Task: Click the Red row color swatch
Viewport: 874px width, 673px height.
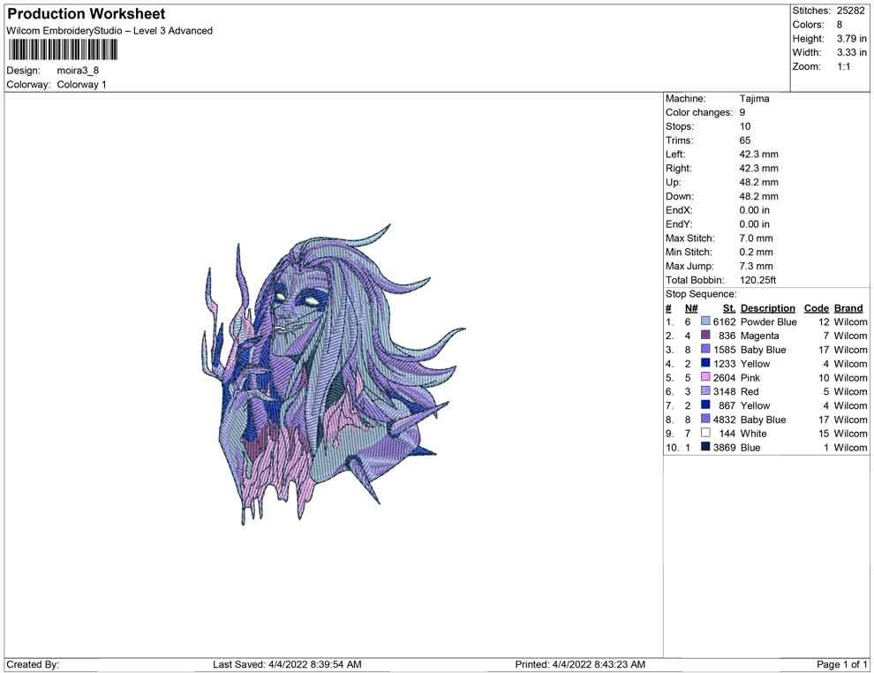Action: [x=705, y=391]
